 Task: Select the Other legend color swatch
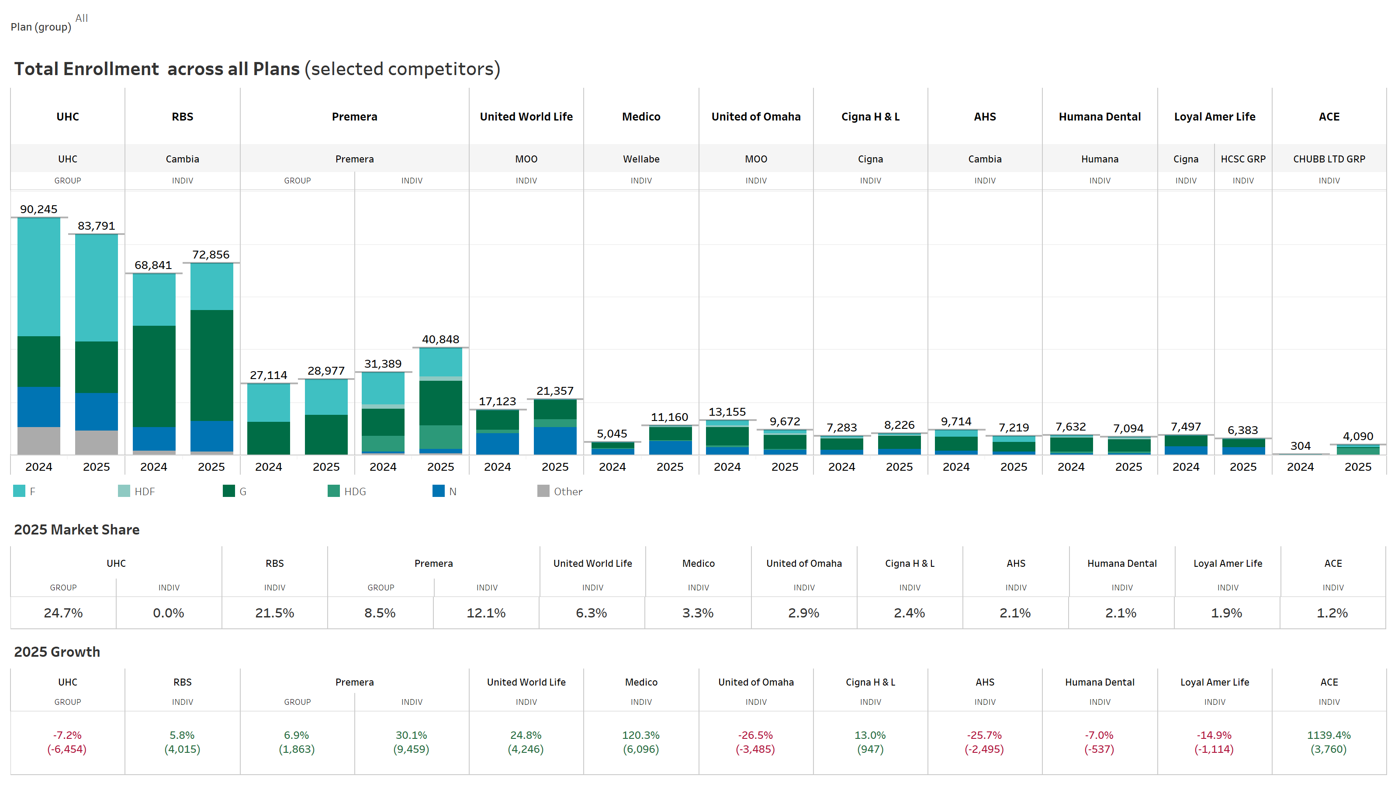click(543, 491)
